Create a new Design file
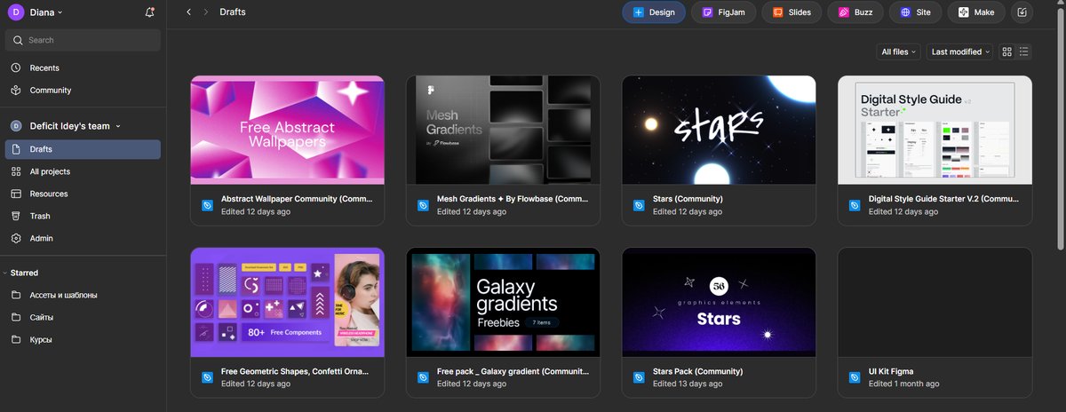Screen dimensions: 1066x412 click(x=654, y=12)
